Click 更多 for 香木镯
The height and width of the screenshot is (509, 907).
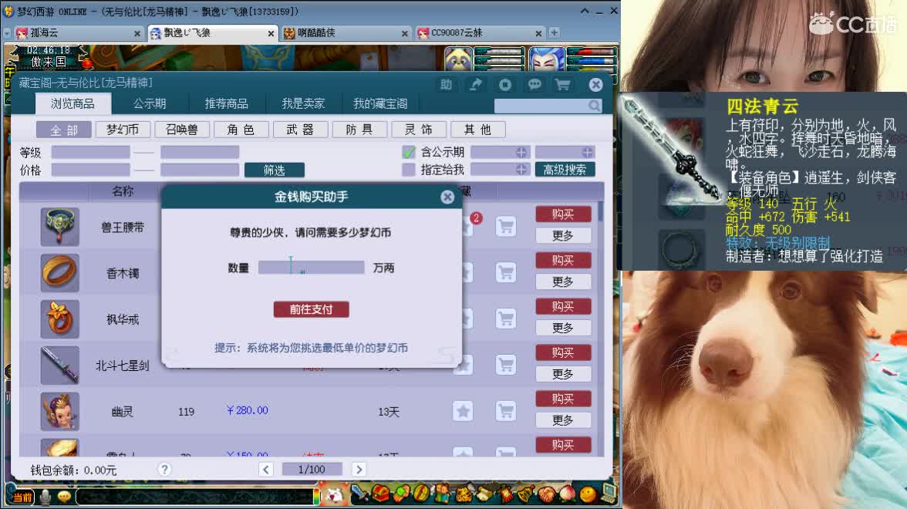pos(563,281)
